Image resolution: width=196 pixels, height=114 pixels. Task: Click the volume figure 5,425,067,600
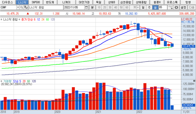(157, 14)
